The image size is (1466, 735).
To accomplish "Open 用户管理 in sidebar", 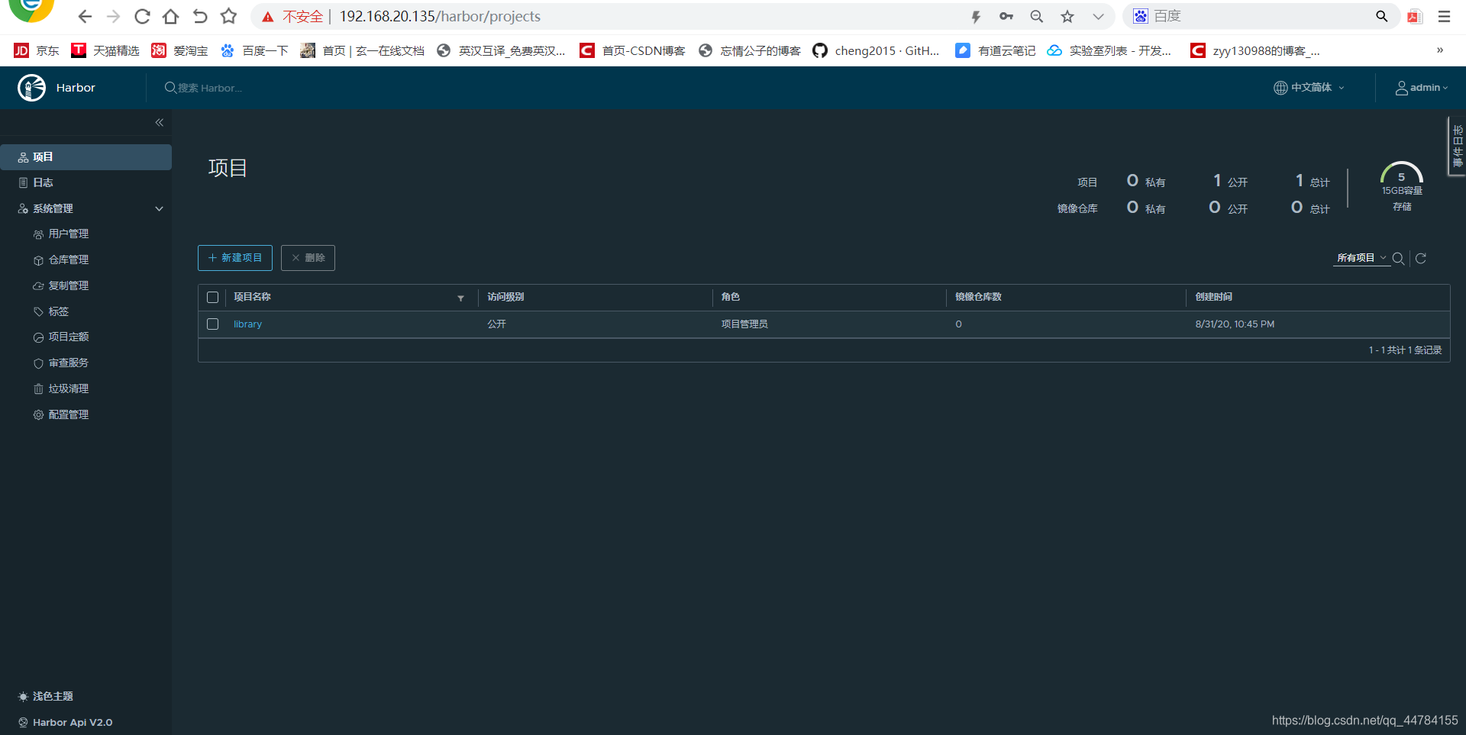I will coord(69,234).
